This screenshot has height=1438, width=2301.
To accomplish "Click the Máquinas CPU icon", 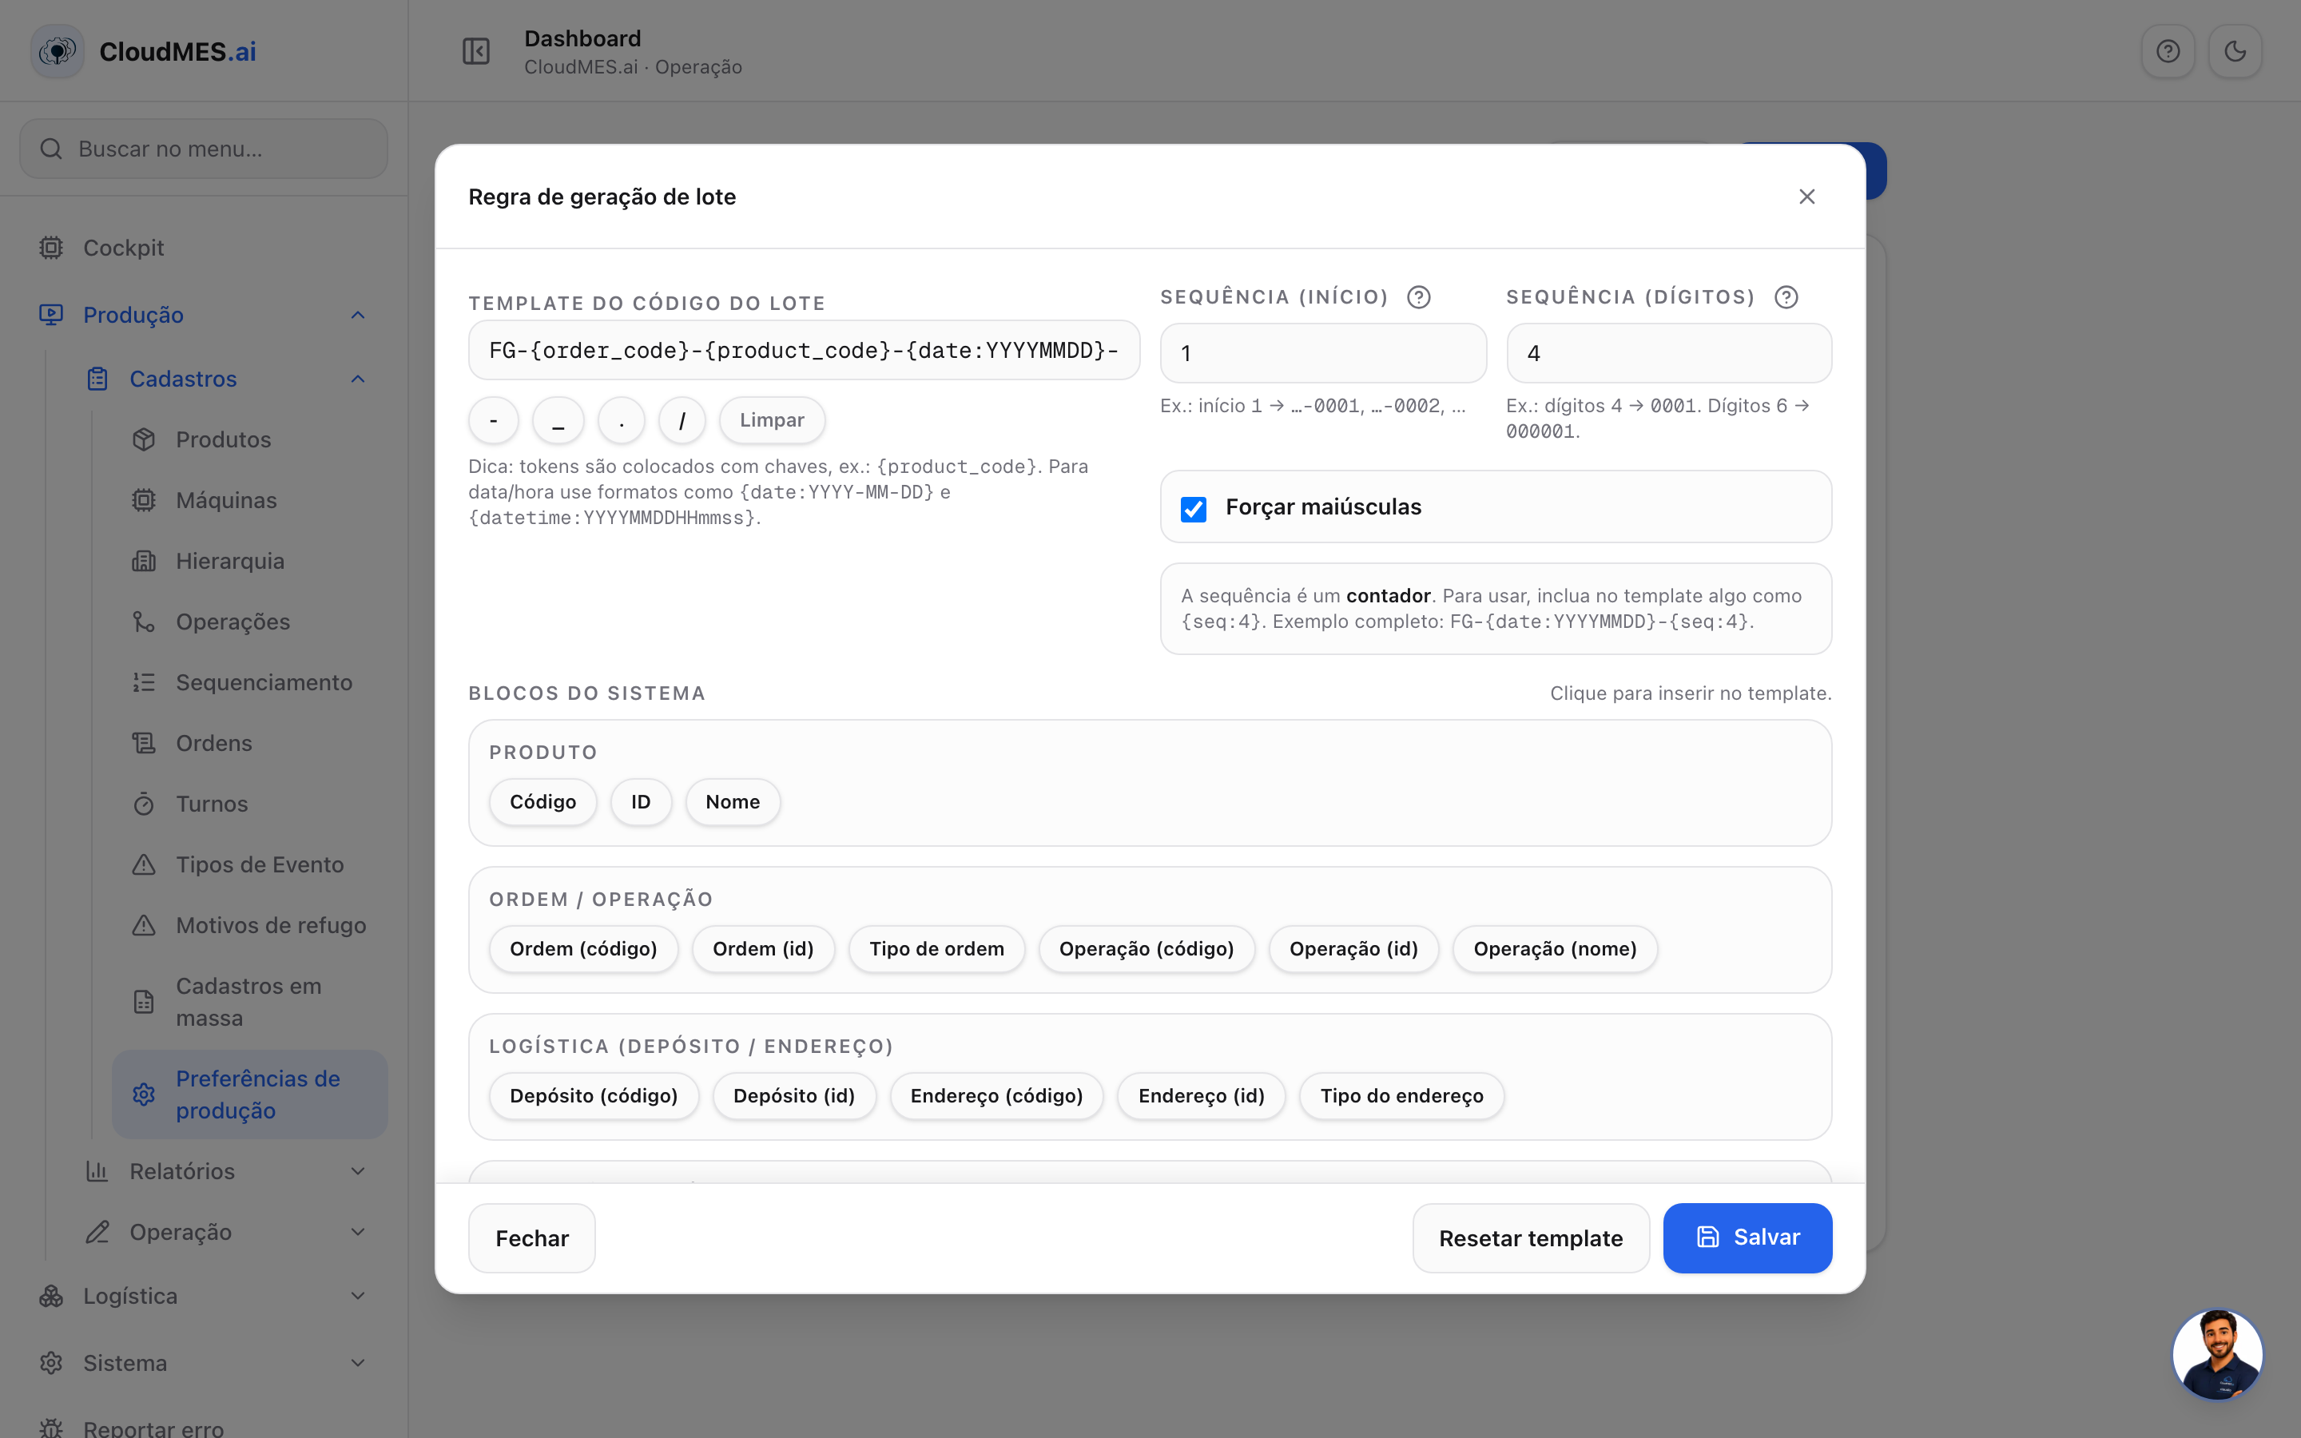I will 144,500.
